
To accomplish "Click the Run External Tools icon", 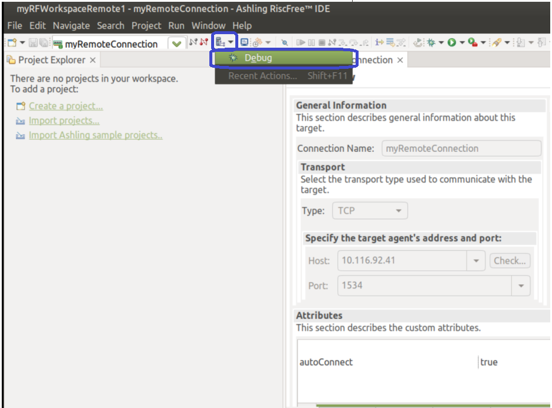I will coord(473,43).
